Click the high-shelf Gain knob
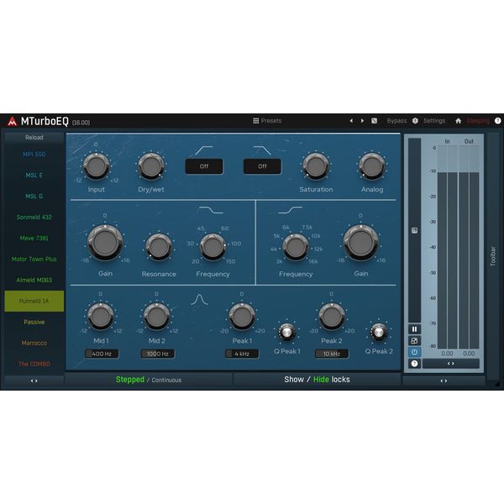 pyautogui.click(x=360, y=243)
